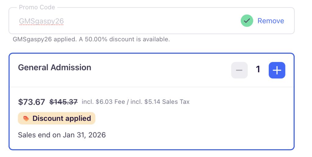Click the Discount applied badge
This screenshot has height=157, width=312.
[57, 118]
